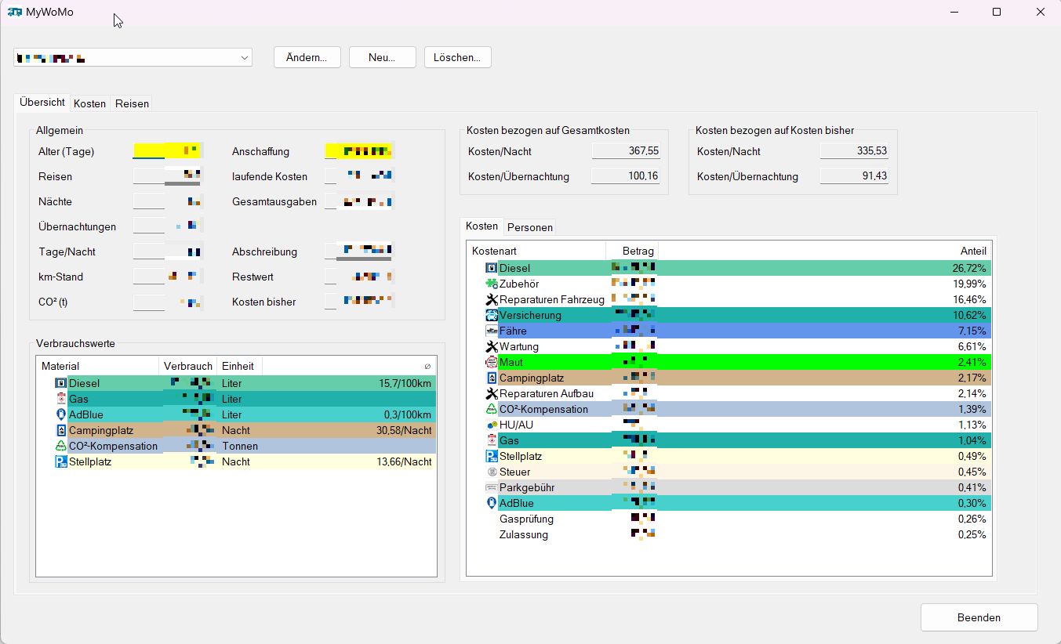Viewport: 1061px width, 644px height.
Task: Click the Neu... button
Action: coord(382,57)
